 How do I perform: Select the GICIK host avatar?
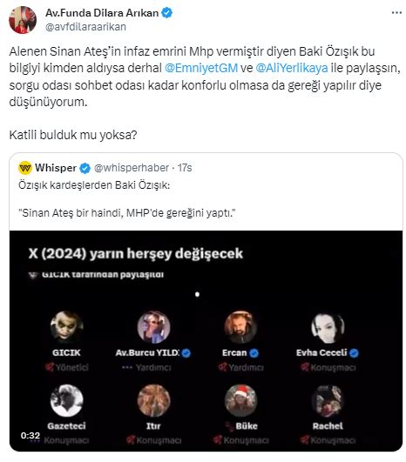[x=67, y=327]
